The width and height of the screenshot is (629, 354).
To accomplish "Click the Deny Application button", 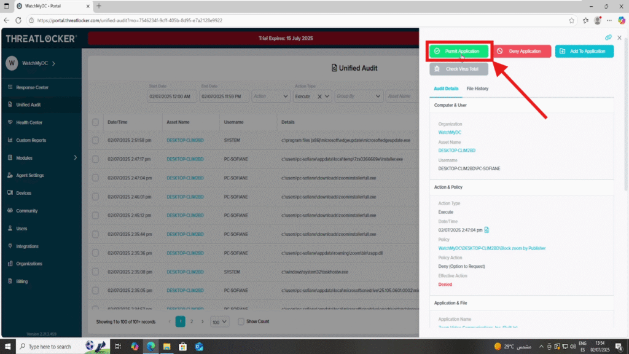I will pyautogui.click(x=522, y=52).
